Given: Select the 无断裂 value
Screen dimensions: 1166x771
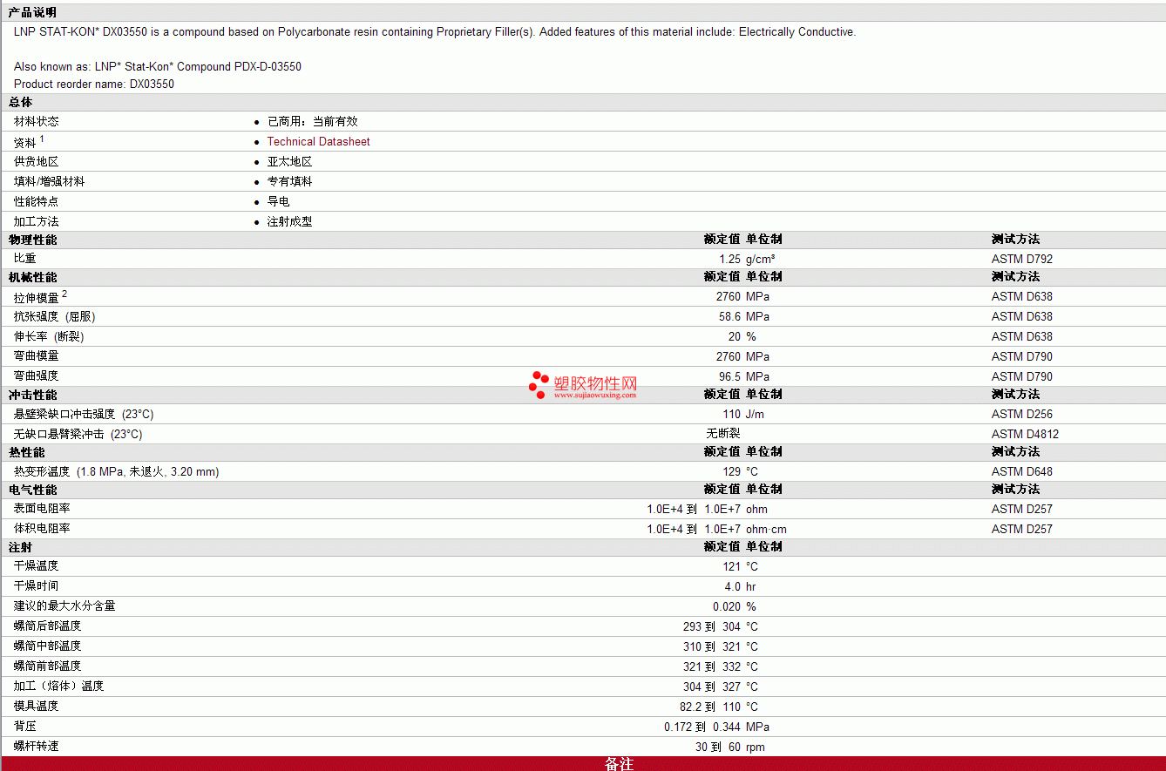Looking at the screenshot, I should (723, 434).
